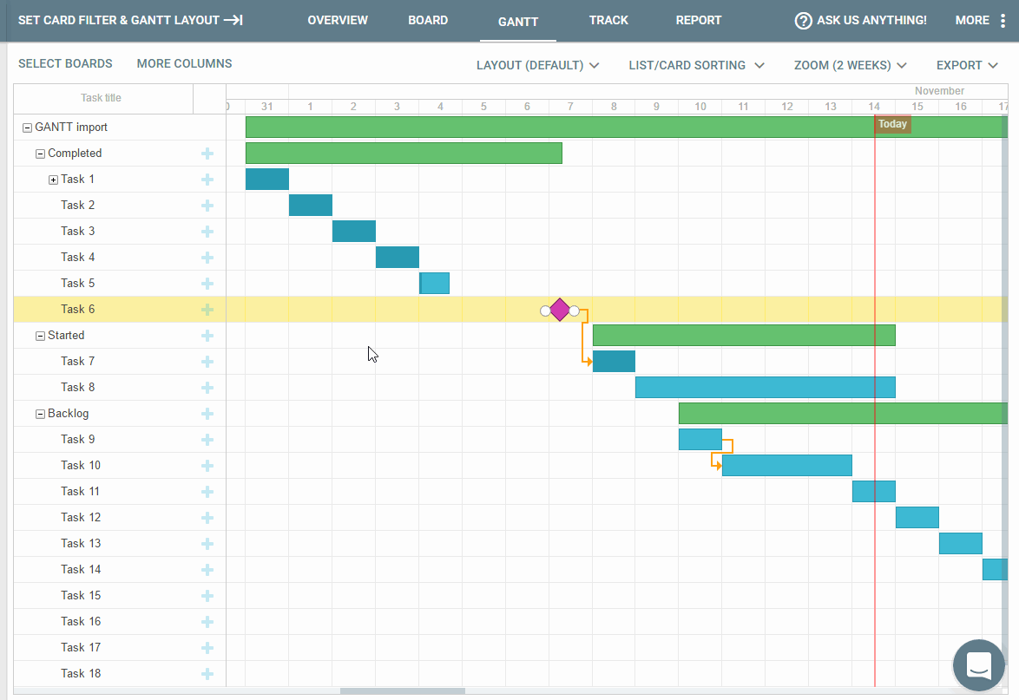The height and width of the screenshot is (700, 1019).
Task: Switch to the BOARD tab
Action: coord(428,20)
